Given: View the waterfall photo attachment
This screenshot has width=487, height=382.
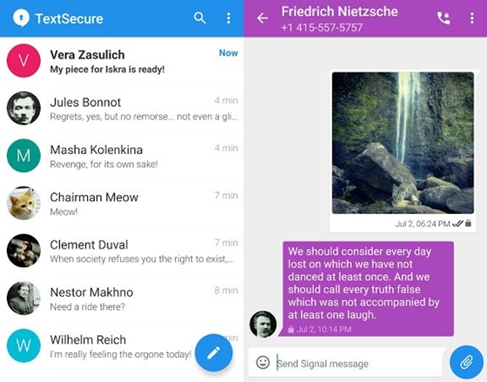Looking at the screenshot, I should coord(403,143).
